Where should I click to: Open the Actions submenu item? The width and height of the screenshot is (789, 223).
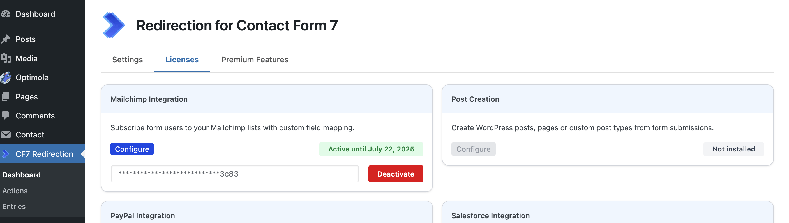[15, 191]
